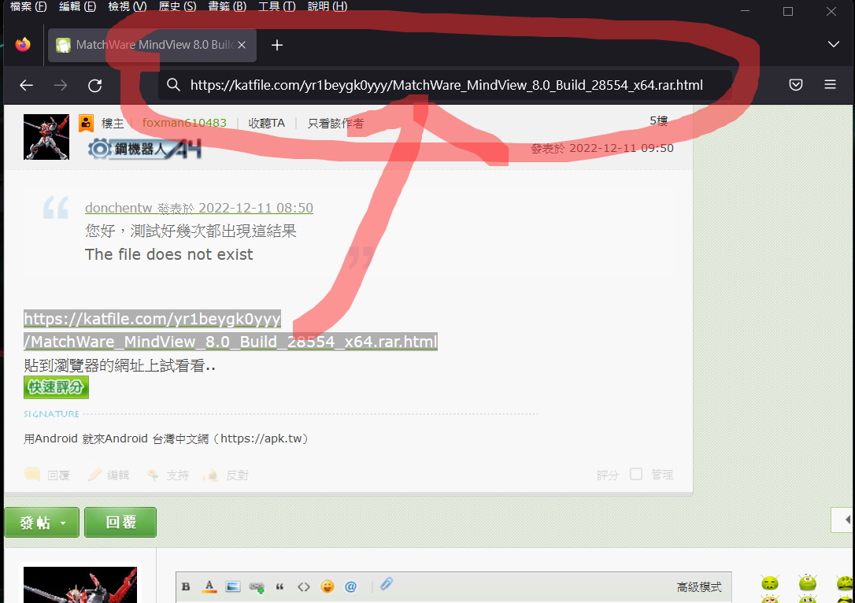Screen dimensions: 855x603
Task: Open the font color tool in the editor
Action: coord(209,586)
